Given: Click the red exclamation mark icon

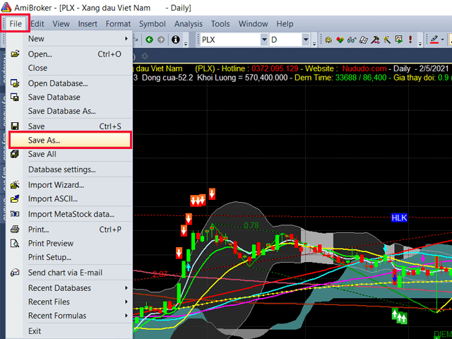Looking at the screenshot, I should (x=410, y=40).
